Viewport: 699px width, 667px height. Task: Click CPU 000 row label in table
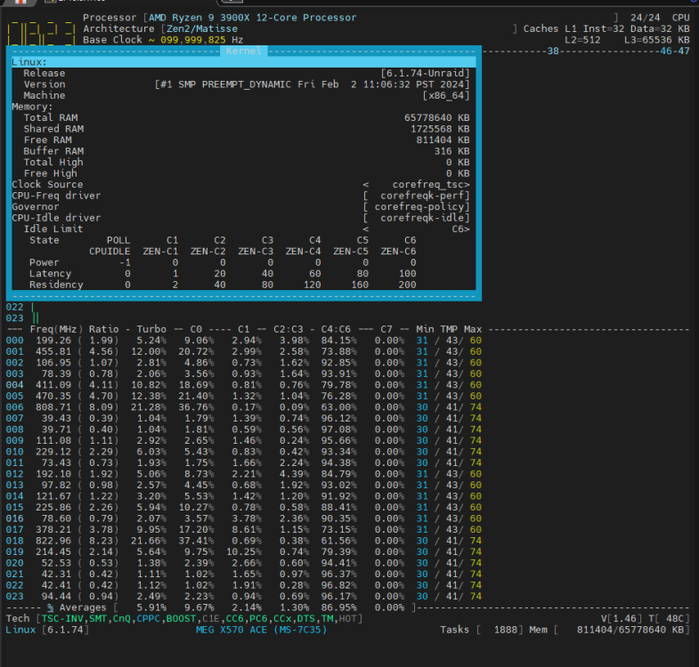click(x=15, y=341)
